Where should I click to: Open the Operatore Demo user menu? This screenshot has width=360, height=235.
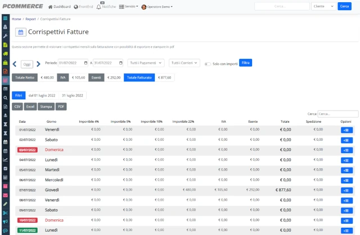pos(157,7)
